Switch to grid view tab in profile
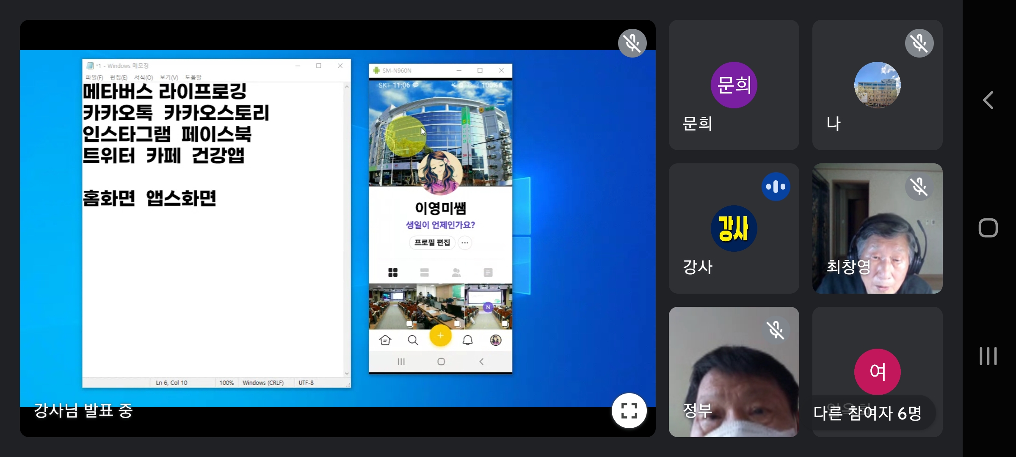 (x=393, y=273)
